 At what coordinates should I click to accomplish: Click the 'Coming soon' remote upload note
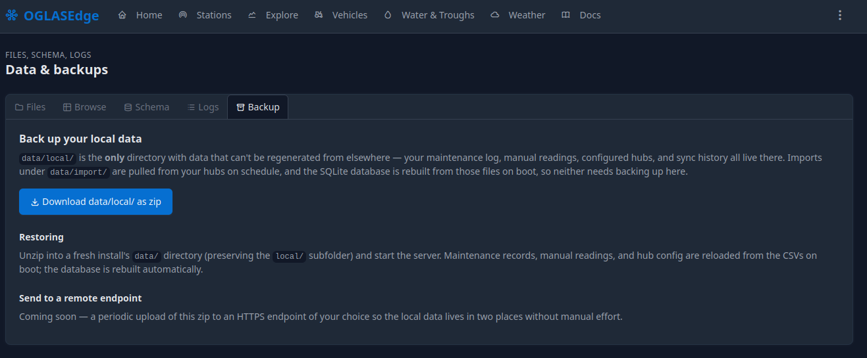321,317
